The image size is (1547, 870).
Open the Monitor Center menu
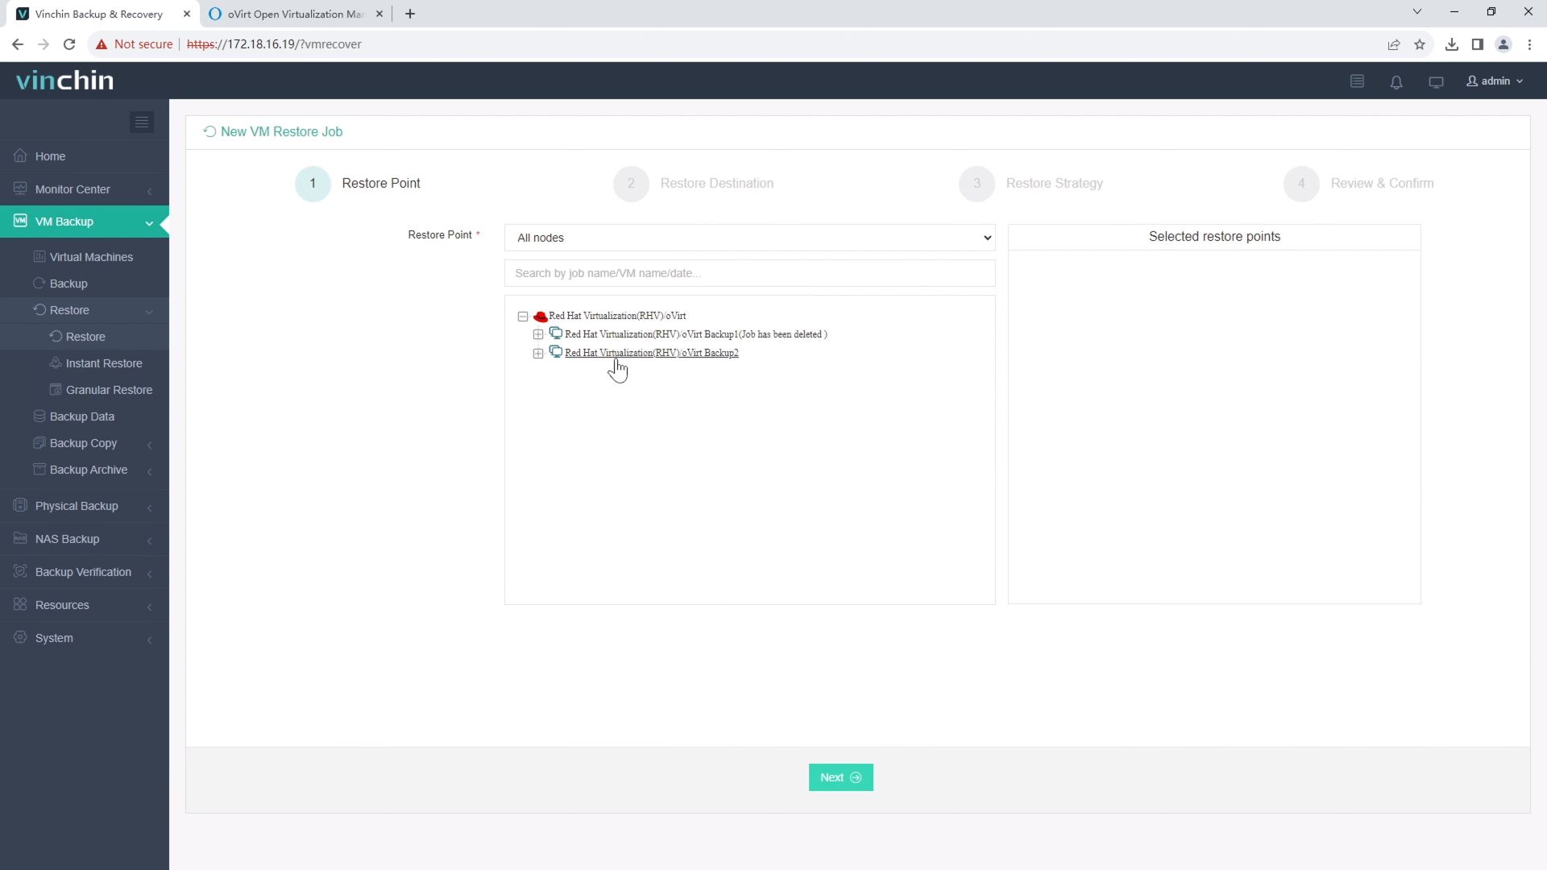pyautogui.click(x=83, y=189)
